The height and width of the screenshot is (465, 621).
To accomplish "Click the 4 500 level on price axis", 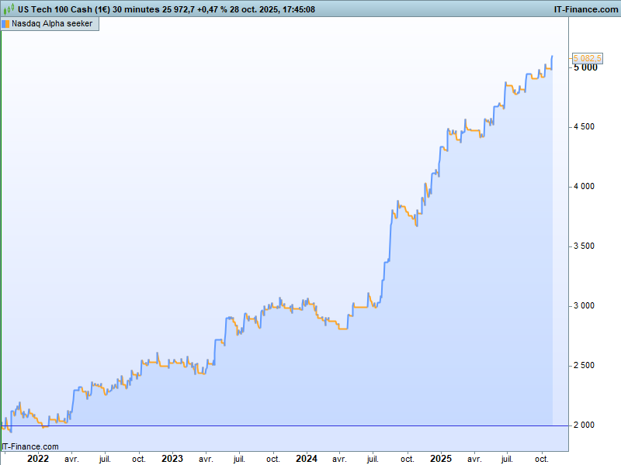I will [585, 127].
